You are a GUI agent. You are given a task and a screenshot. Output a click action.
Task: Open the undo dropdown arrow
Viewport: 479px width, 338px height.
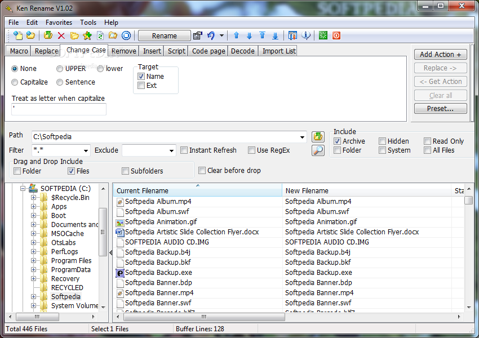(221, 35)
